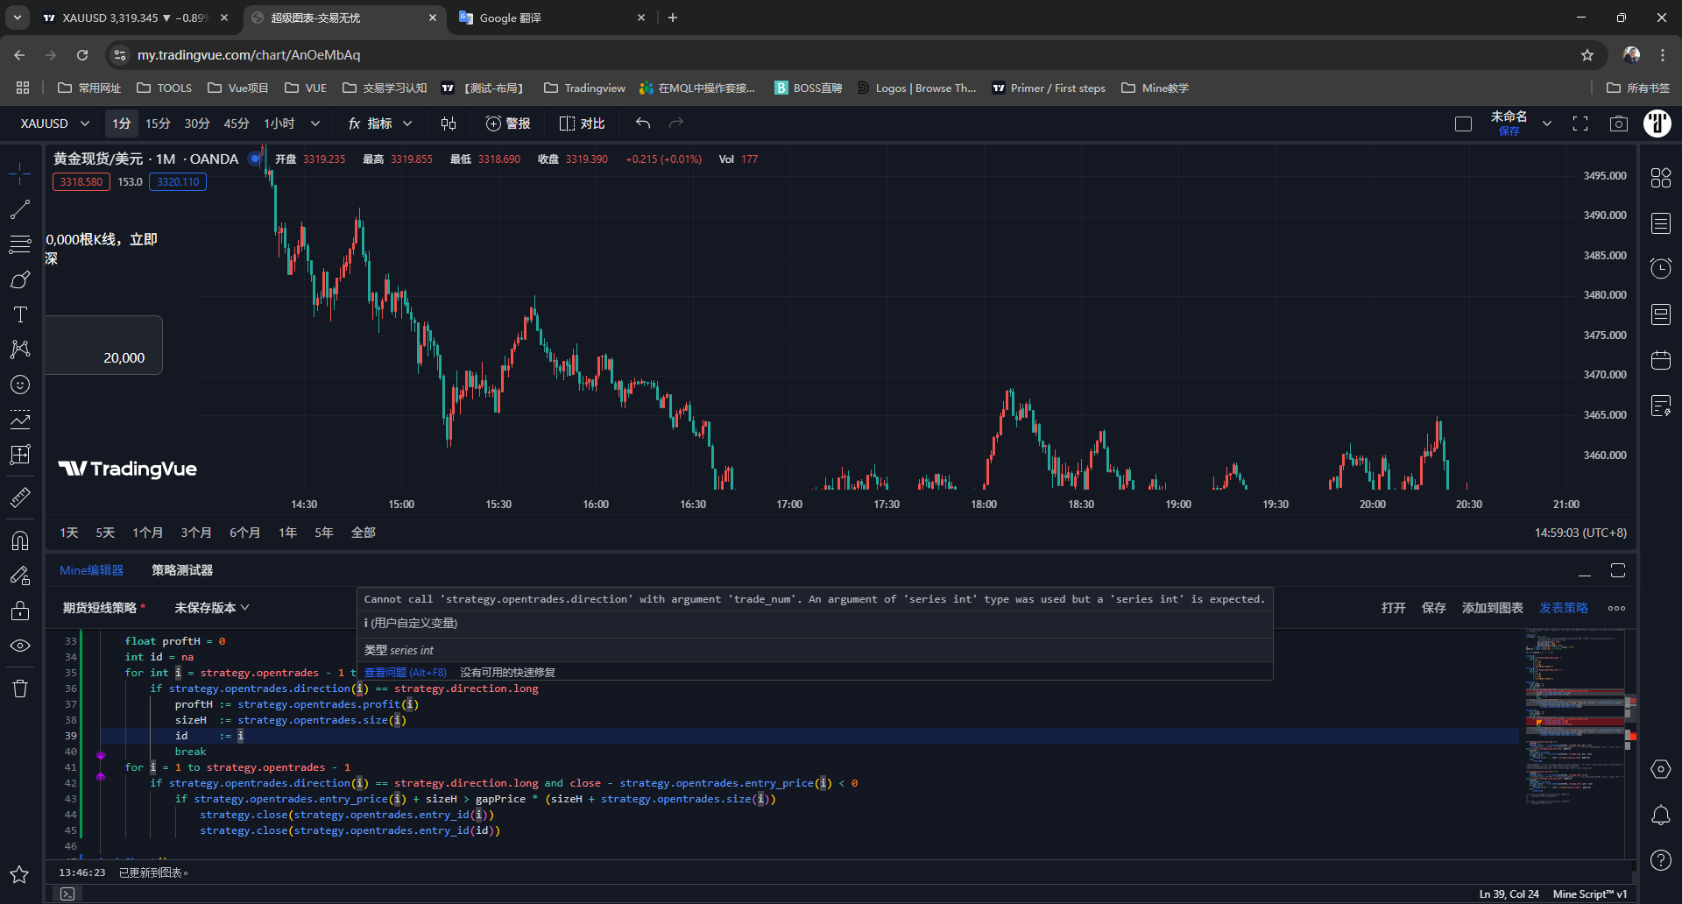Expand the 未保存版本 version dropdown
1682x904 pixels.
coord(212,607)
